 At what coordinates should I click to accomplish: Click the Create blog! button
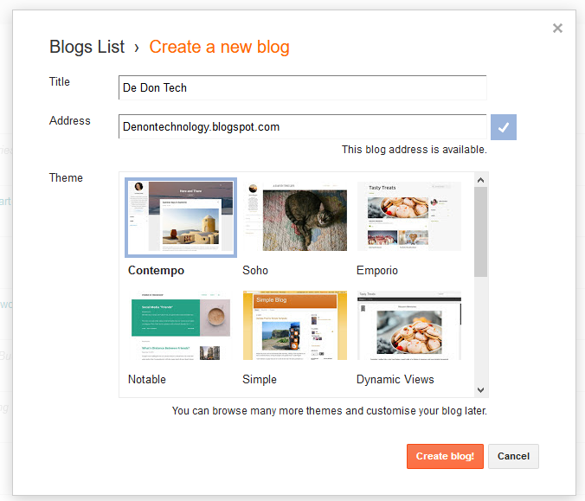point(445,456)
